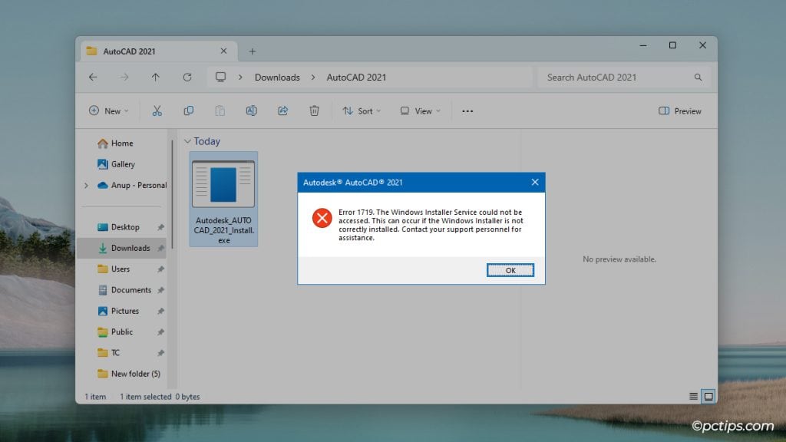Go to Home in the sidebar
The image size is (786, 442).
coord(123,143)
